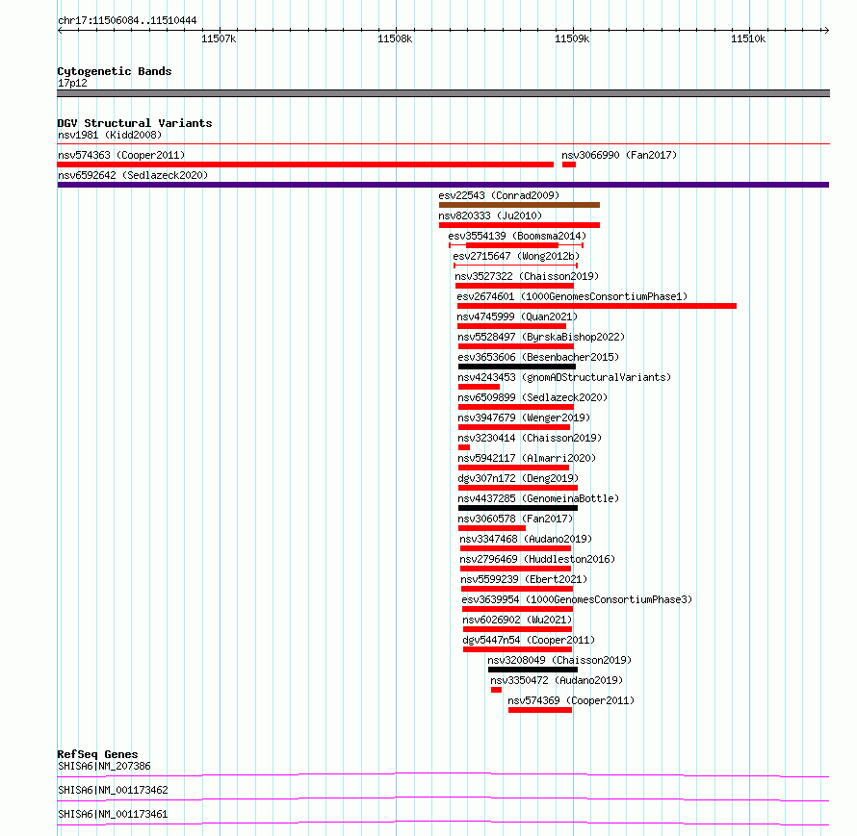Image resolution: width=857 pixels, height=836 pixels.
Task: Open the nsv3347468 (Audano2019) label
Action: click(x=526, y=539)
